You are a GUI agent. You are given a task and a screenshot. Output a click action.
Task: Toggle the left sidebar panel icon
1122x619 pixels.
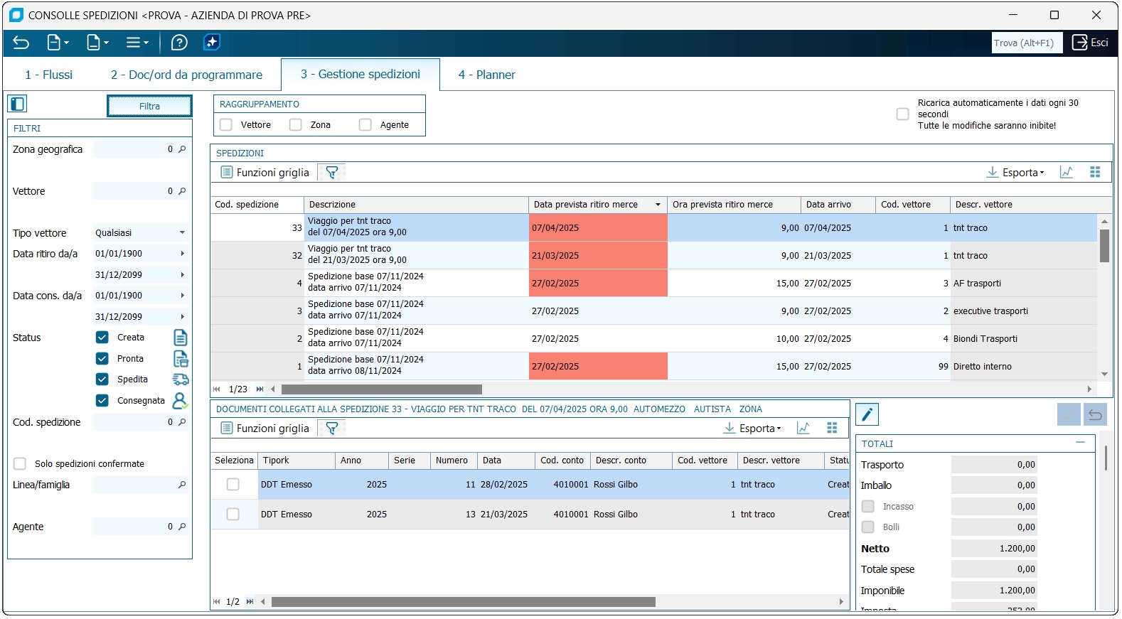pyautogui.click(x=18, y=104)
